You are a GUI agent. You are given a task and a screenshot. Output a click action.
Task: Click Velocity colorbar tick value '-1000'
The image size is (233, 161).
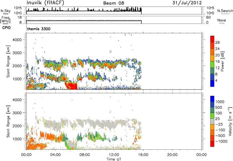coord(221,141)
